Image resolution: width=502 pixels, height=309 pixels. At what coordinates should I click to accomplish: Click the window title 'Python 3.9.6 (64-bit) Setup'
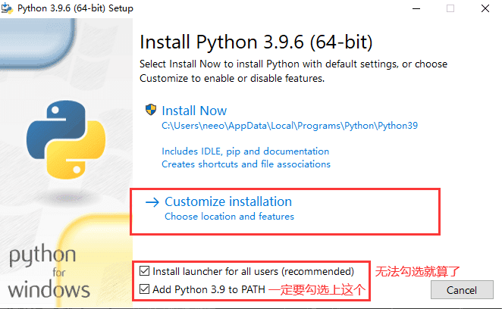tap(75, 8)
